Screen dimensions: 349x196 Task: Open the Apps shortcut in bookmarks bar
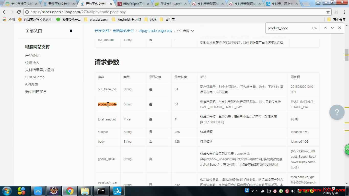(9, 19)
